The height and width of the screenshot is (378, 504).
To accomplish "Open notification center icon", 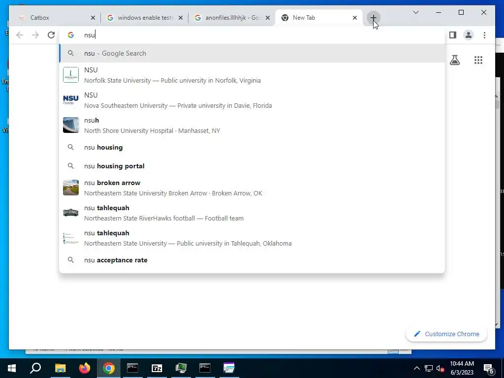I will pos(488,368).
